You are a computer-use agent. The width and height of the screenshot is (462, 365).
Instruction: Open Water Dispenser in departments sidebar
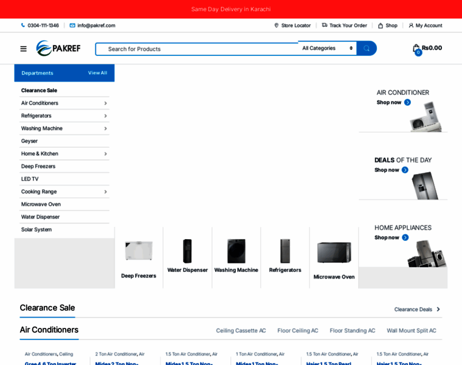coord(40,217)
